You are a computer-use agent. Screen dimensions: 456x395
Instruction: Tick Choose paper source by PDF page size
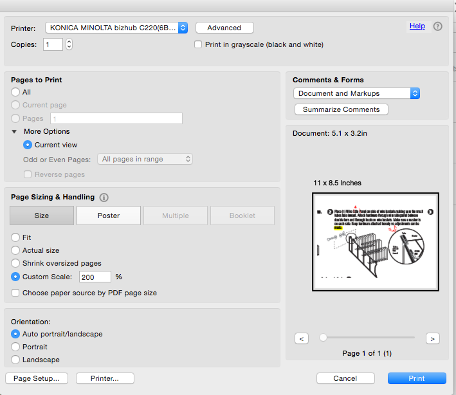(15, 293)
